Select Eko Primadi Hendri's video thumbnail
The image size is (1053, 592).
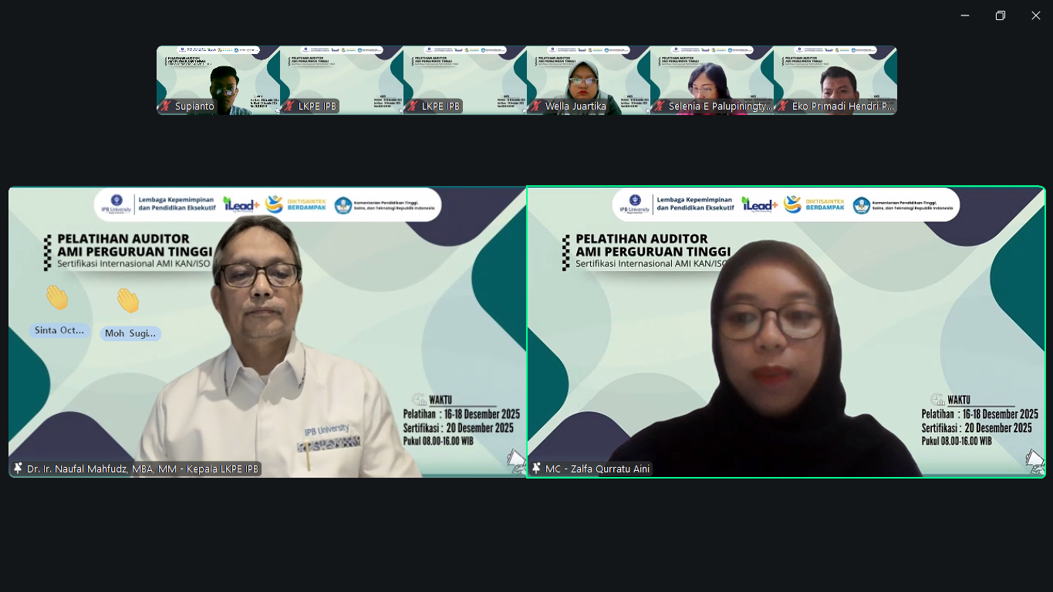coord(835,77)
